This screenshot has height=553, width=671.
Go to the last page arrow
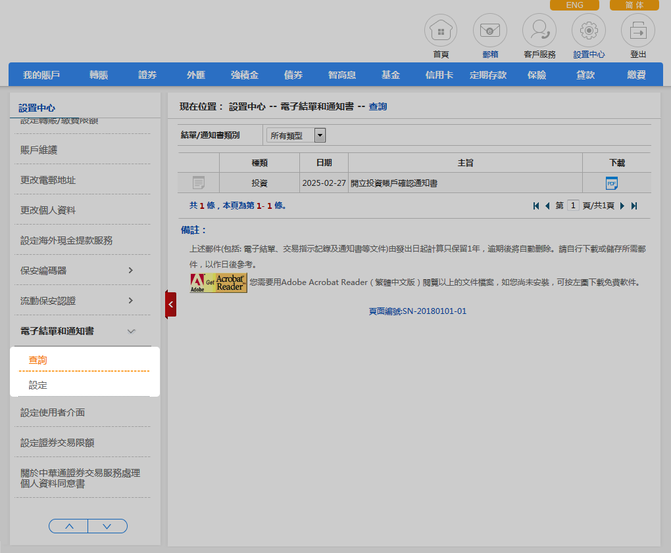pos(634,206)
